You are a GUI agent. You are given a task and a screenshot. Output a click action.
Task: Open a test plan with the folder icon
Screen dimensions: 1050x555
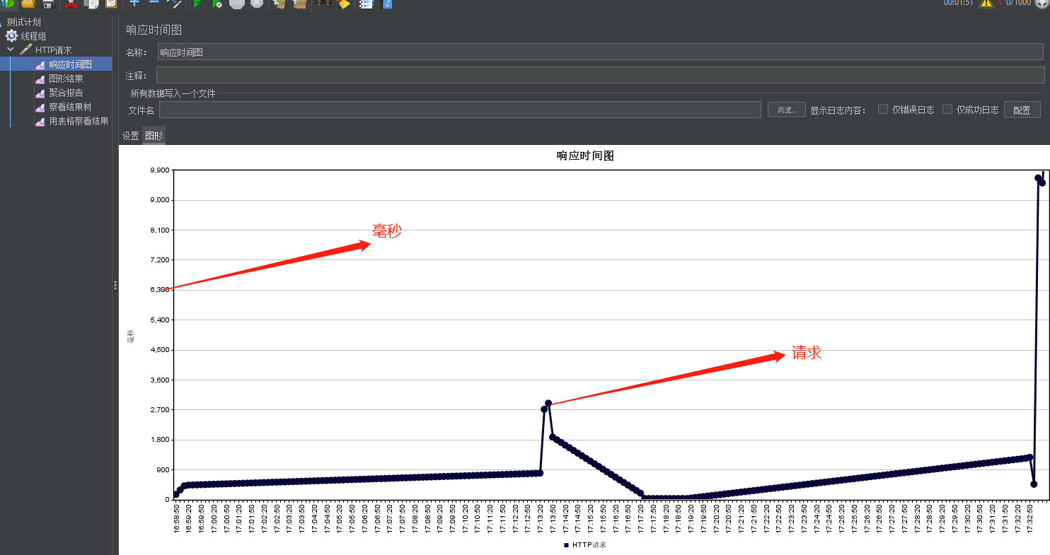click(x=28, y=4)
